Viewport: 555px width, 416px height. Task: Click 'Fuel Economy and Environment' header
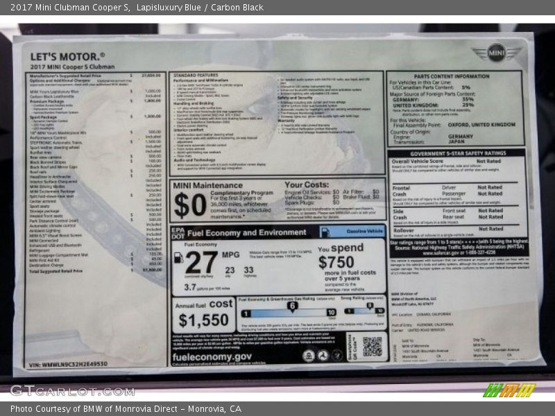[247, 233]
